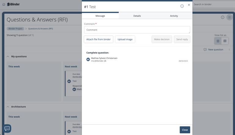235x135 pixels.
Task: Collapse the My questions section
Action: (x=8, y=57)
